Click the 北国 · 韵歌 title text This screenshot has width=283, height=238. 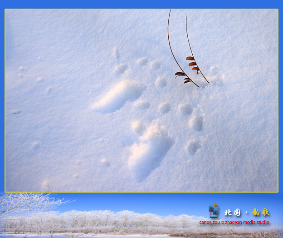point(247,212)
